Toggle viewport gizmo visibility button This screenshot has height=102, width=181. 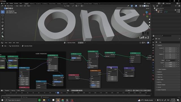(132, 6)
